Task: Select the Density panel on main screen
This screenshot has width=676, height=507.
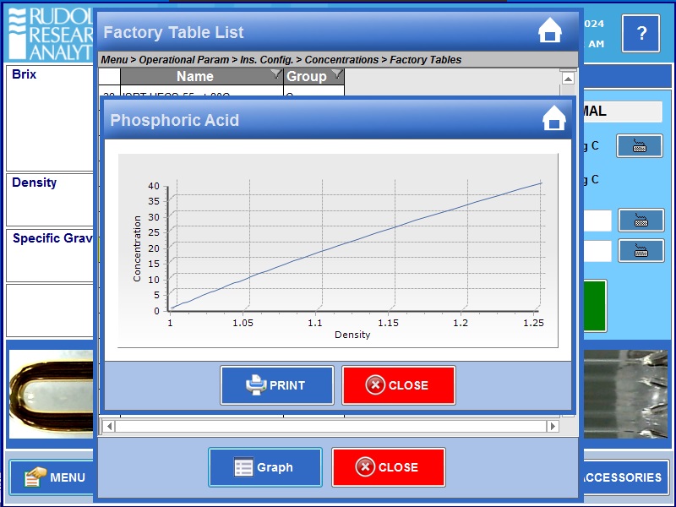Action: [x=50, y=199]
